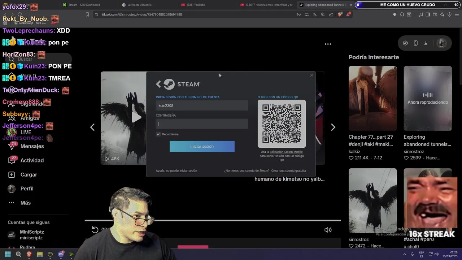Open the profile avatar in TikTok top-right bar

(x=441, y=43)
